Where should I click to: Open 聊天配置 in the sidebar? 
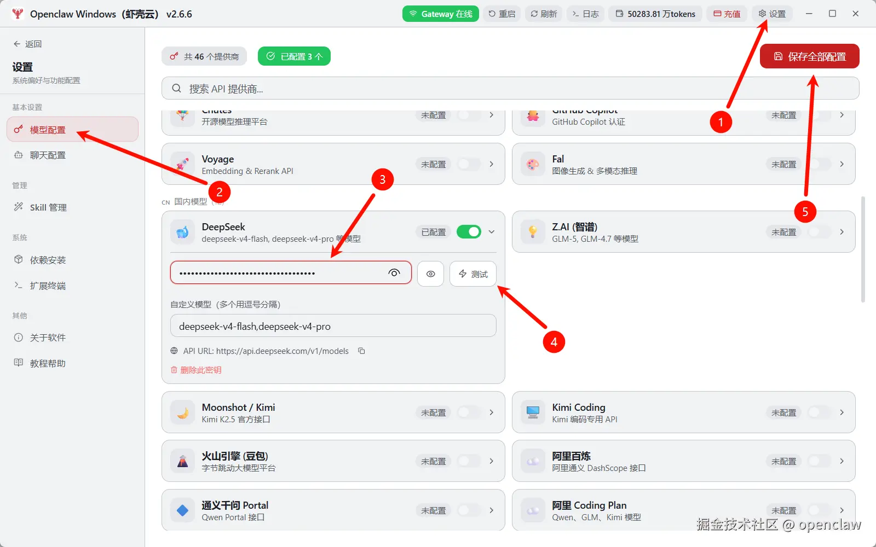point(72,155)
